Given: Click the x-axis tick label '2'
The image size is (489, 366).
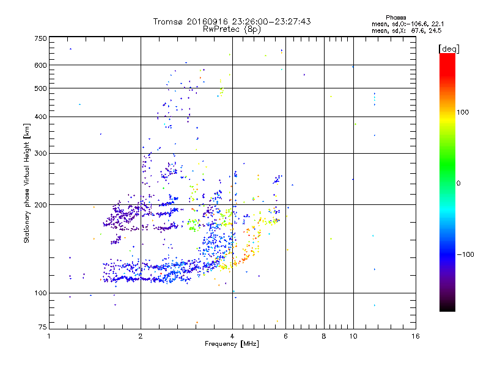Looking at the screenshot, I should (141, 336).
